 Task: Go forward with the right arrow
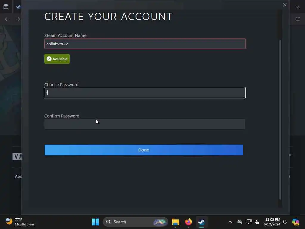[18, 19]
